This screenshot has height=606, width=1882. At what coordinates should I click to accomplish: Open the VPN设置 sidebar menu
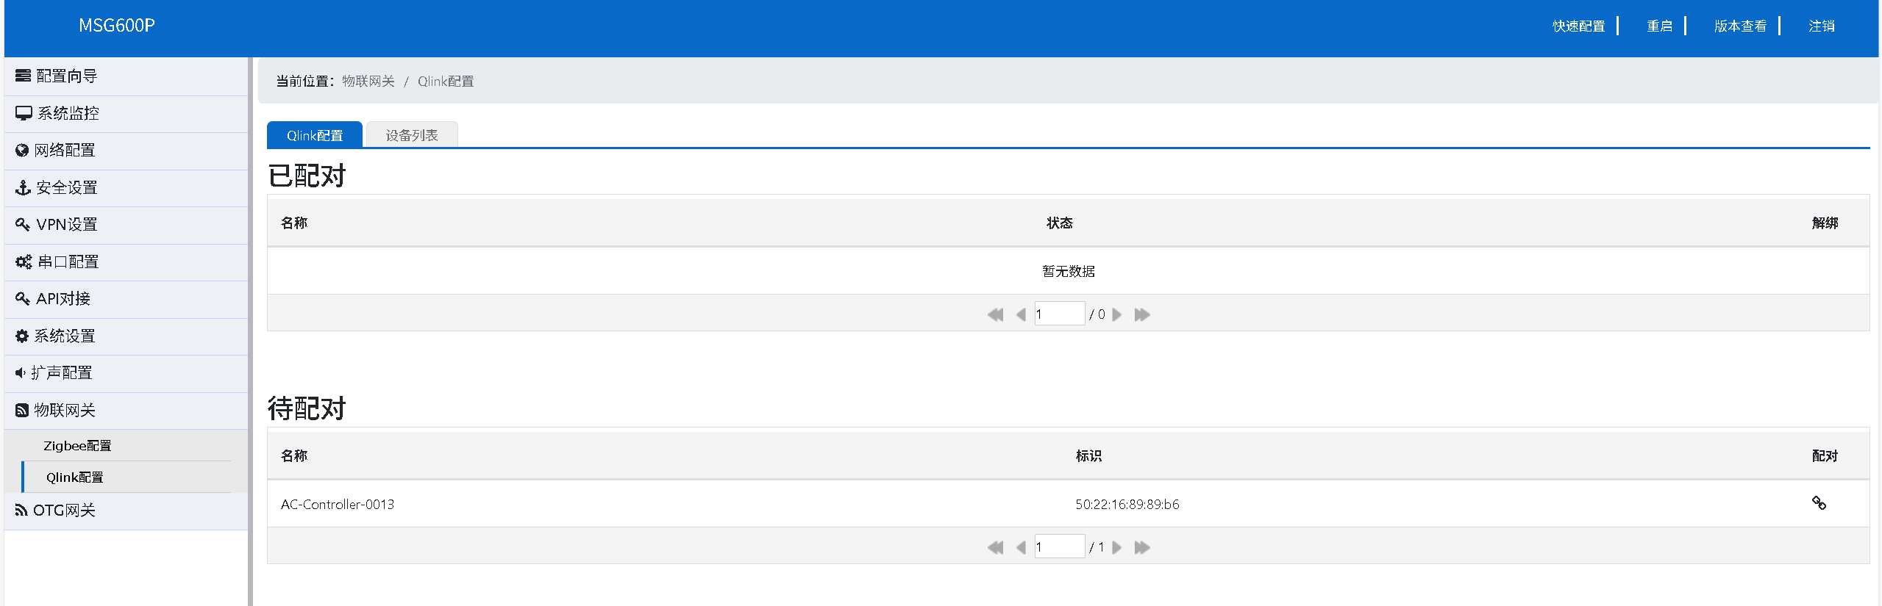[66, 225]
